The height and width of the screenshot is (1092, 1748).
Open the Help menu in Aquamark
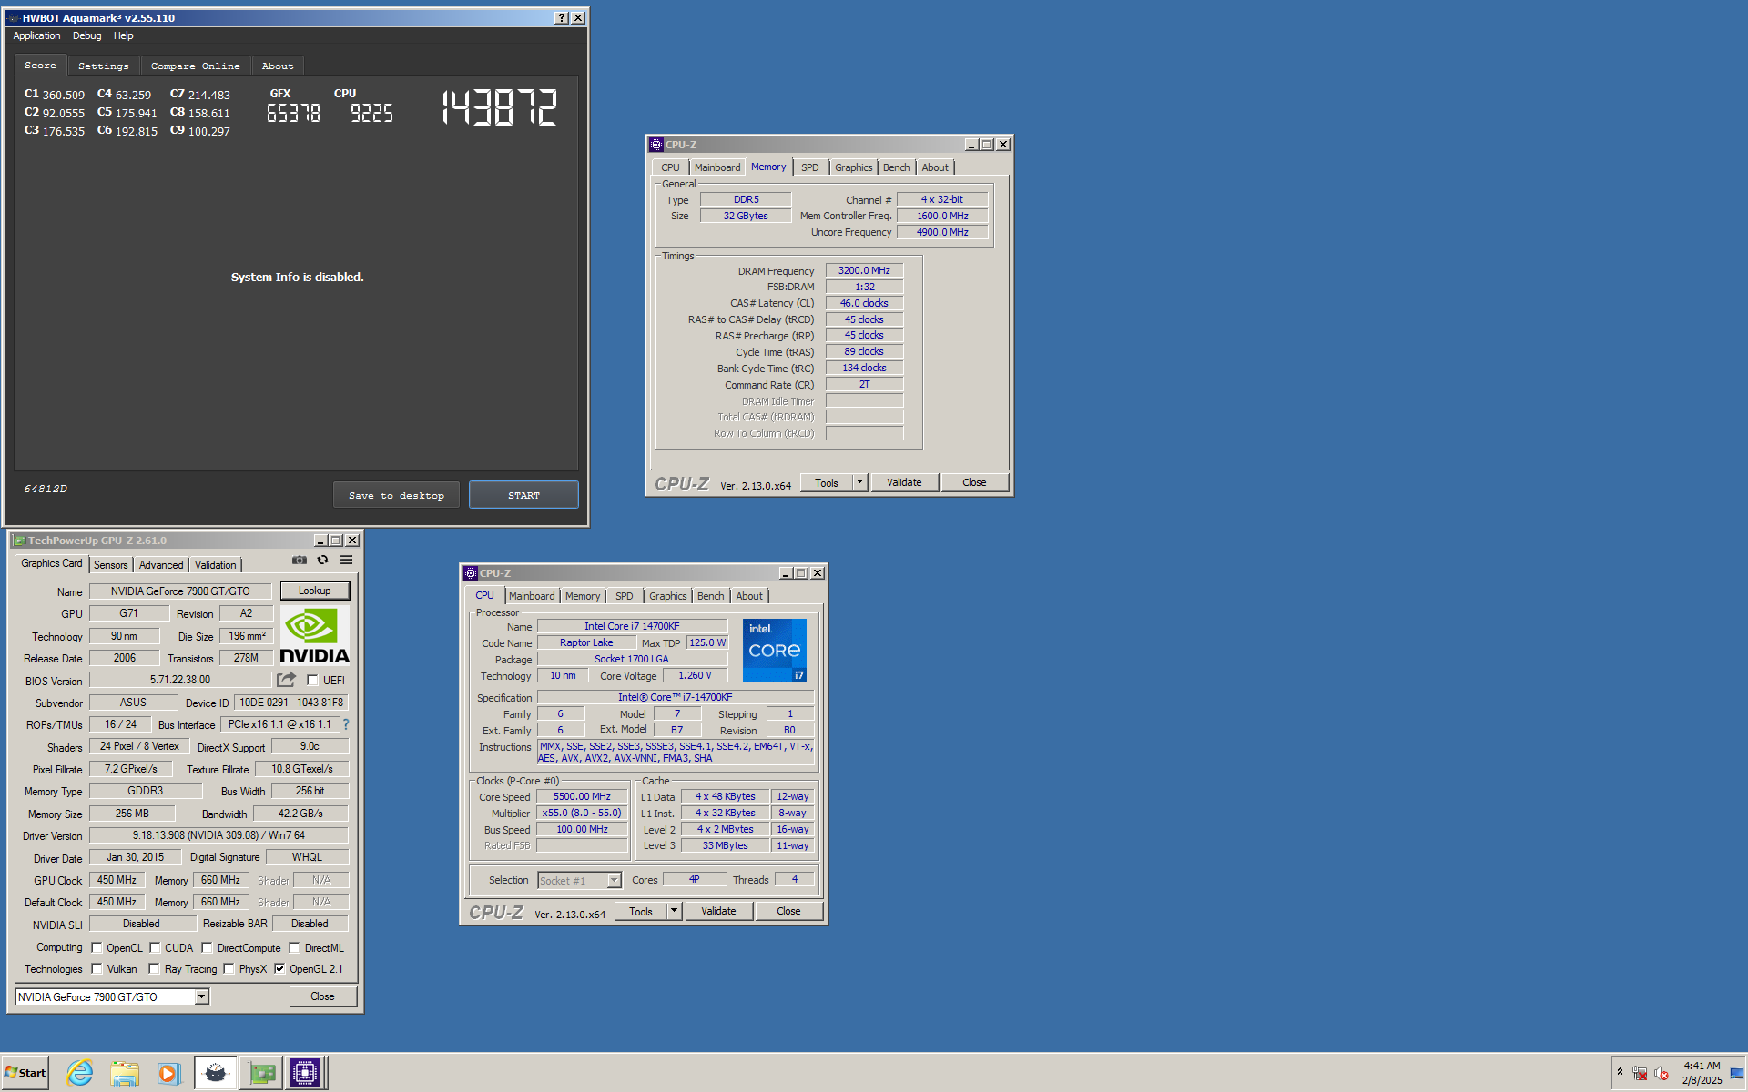click(x=124, y=36)
